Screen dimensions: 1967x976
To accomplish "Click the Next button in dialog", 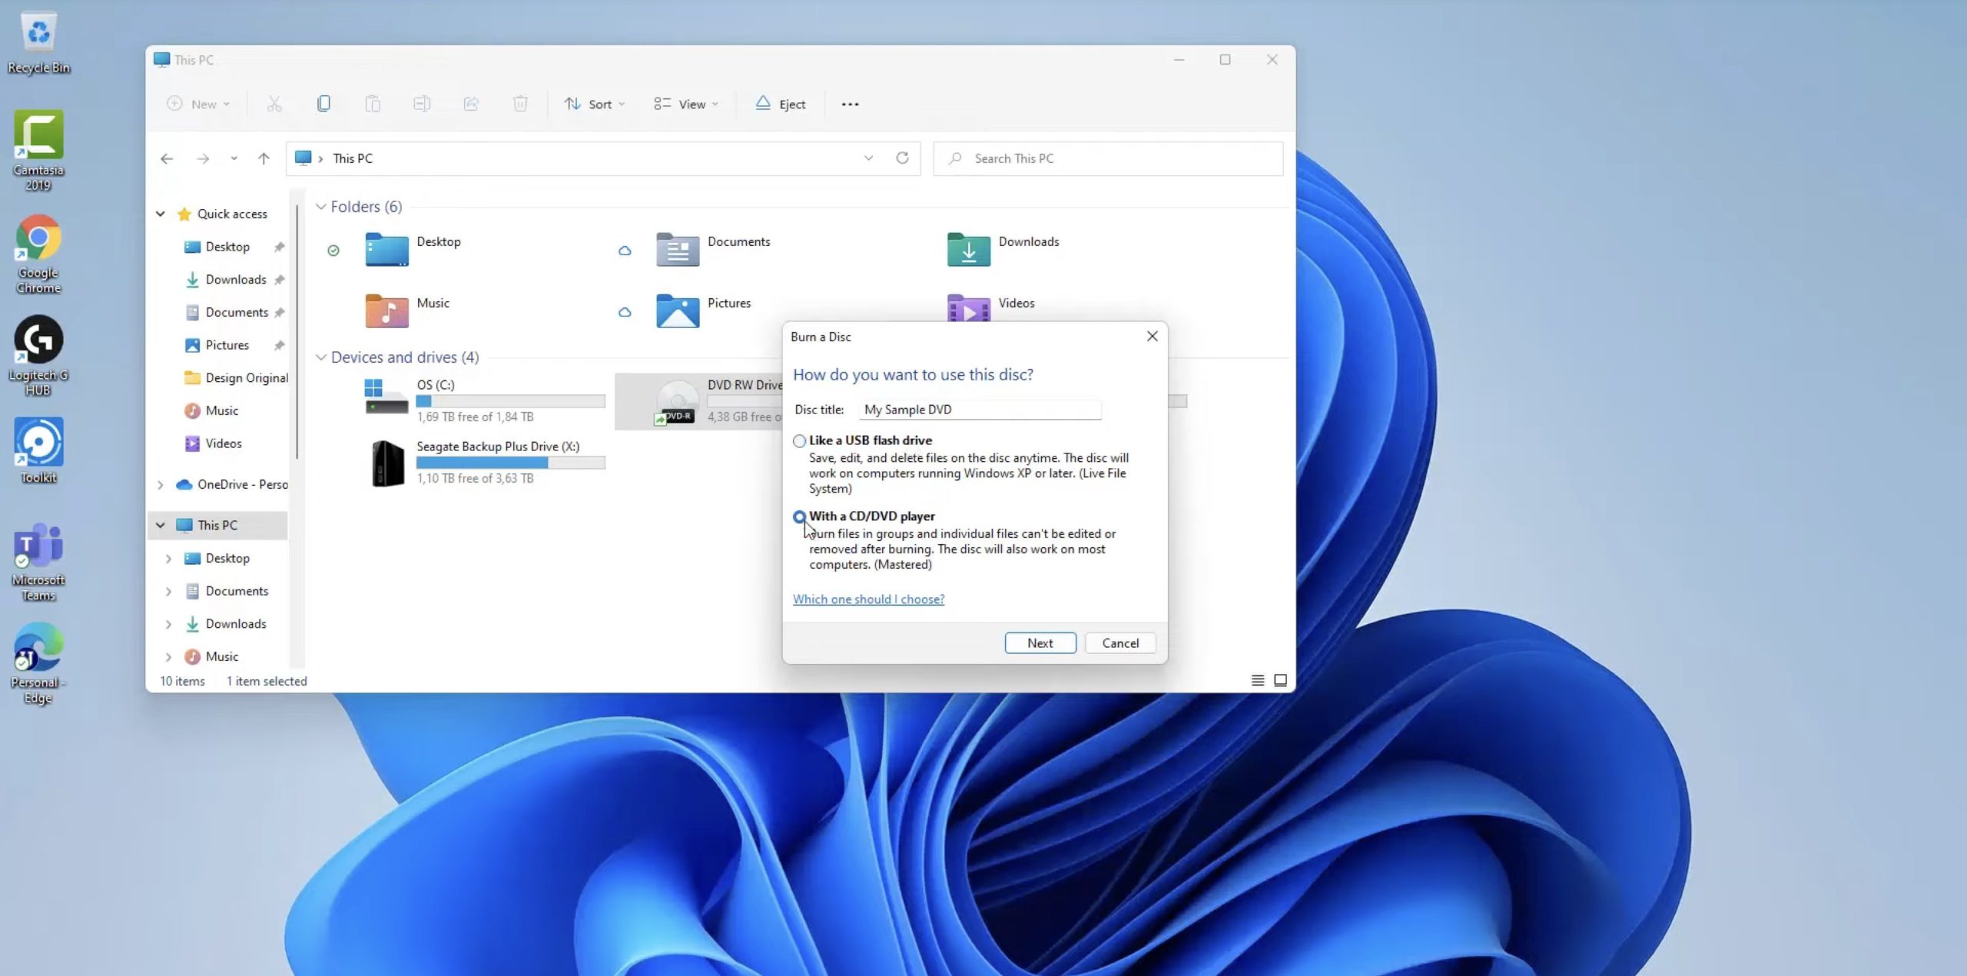I will (x=1040, y=642).
